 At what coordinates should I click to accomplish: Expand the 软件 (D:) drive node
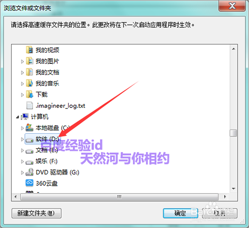click(x=22, y=139)
